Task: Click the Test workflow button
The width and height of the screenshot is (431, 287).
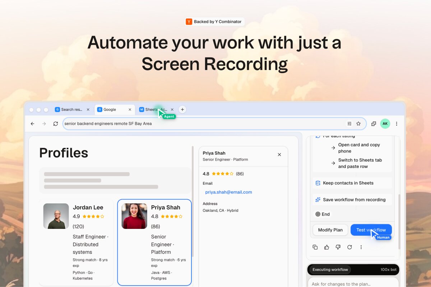Action: coord(371,230)
